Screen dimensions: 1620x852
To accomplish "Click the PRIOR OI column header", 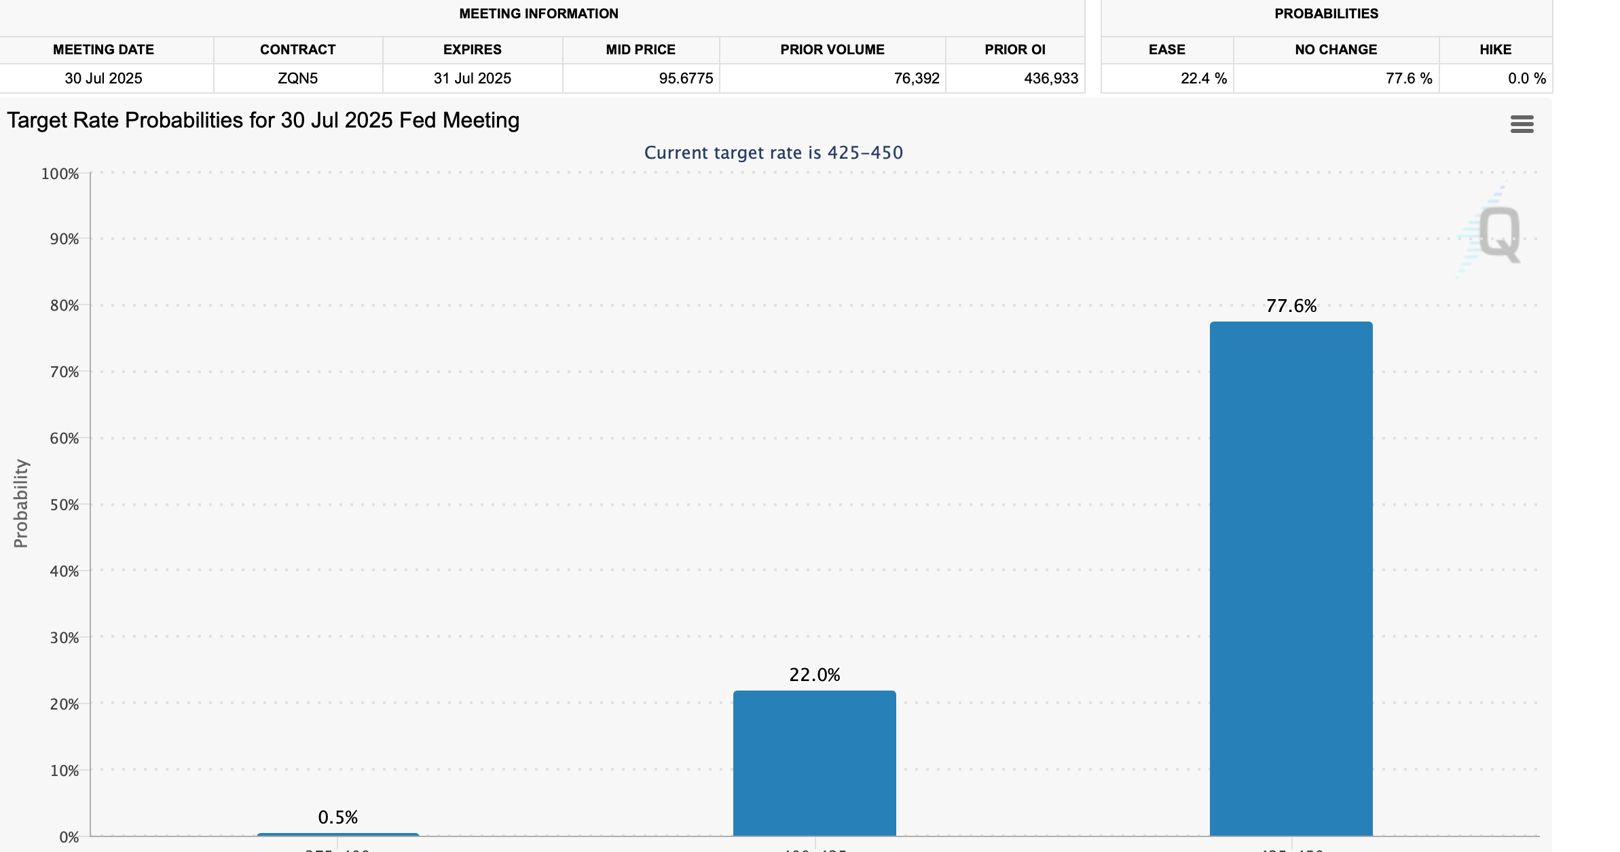I will point(1014,50).
